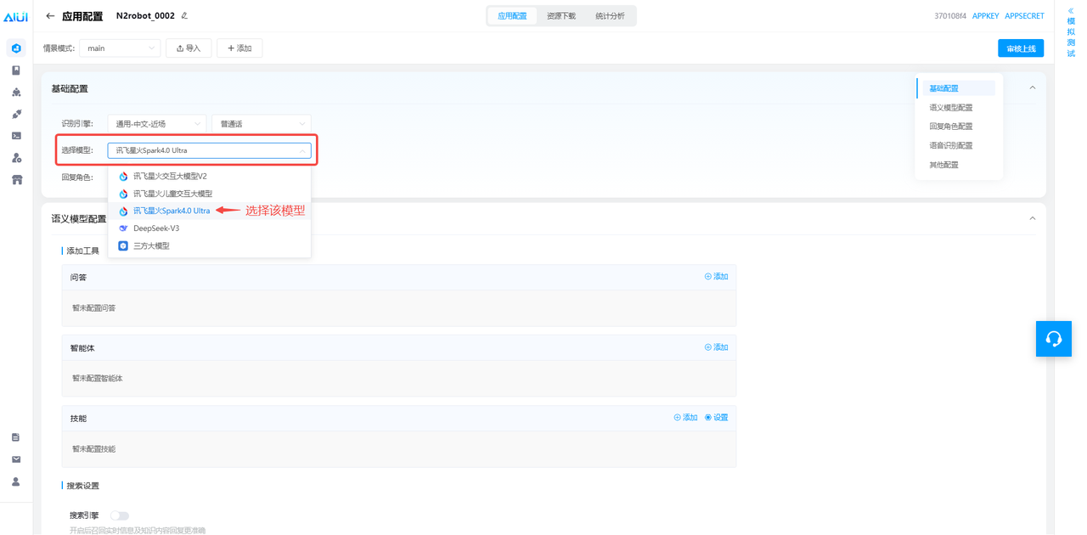1087x535 pixels.
Task: Click 添加 in the 智能体 row
Action: click(x=717, y=347)
